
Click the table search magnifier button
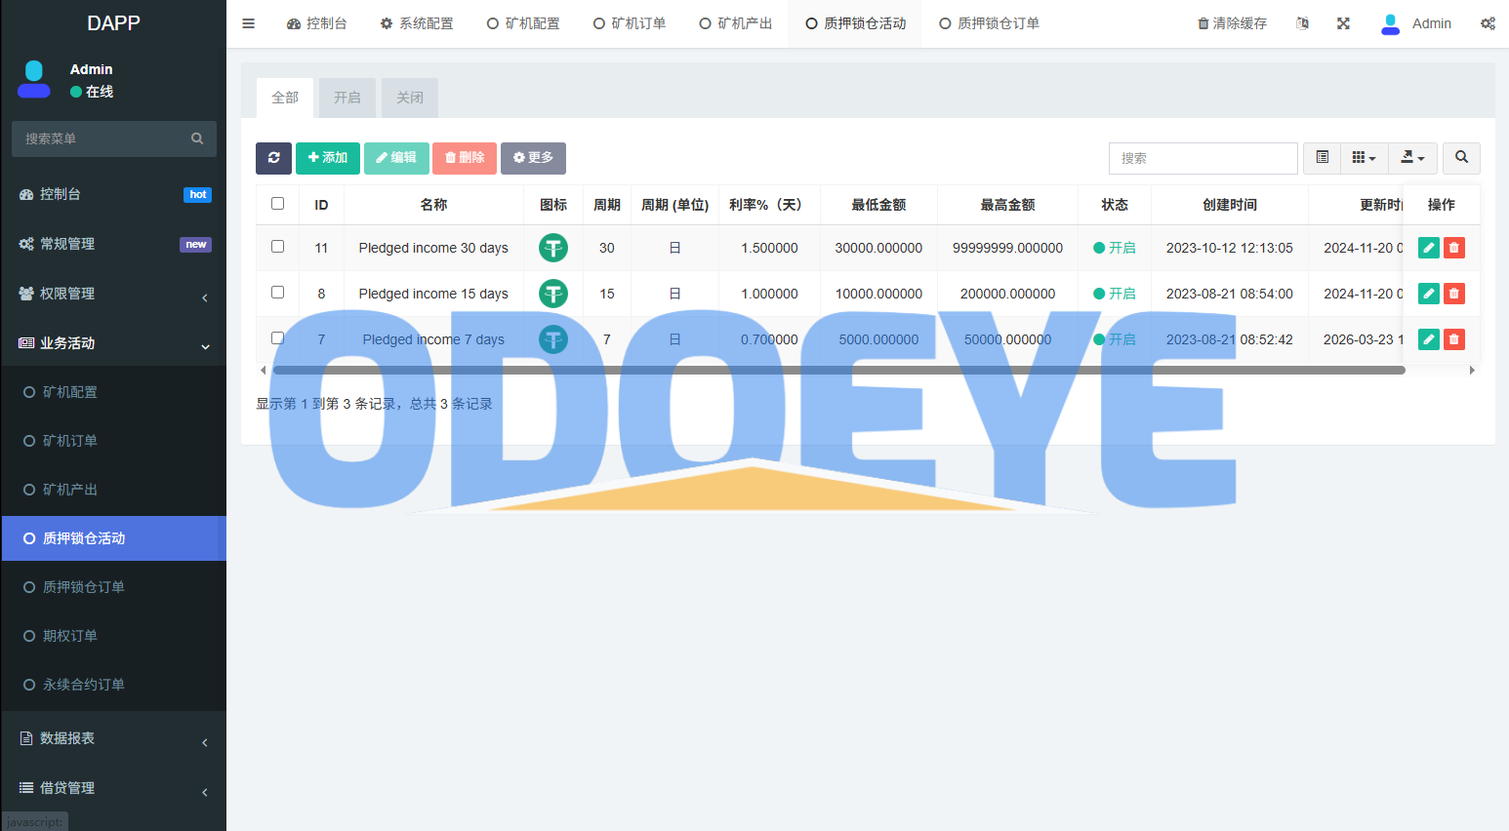[1461, 158]
